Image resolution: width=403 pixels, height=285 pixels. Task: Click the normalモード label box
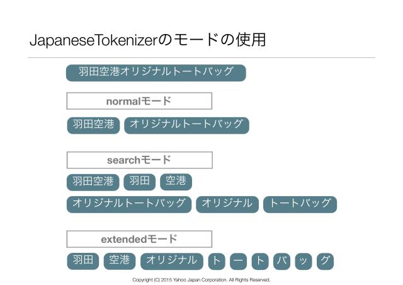point(139,101)
